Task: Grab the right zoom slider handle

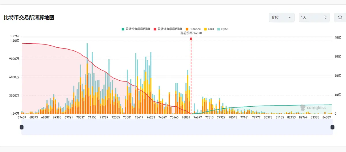Action: [x=332, y=127]
